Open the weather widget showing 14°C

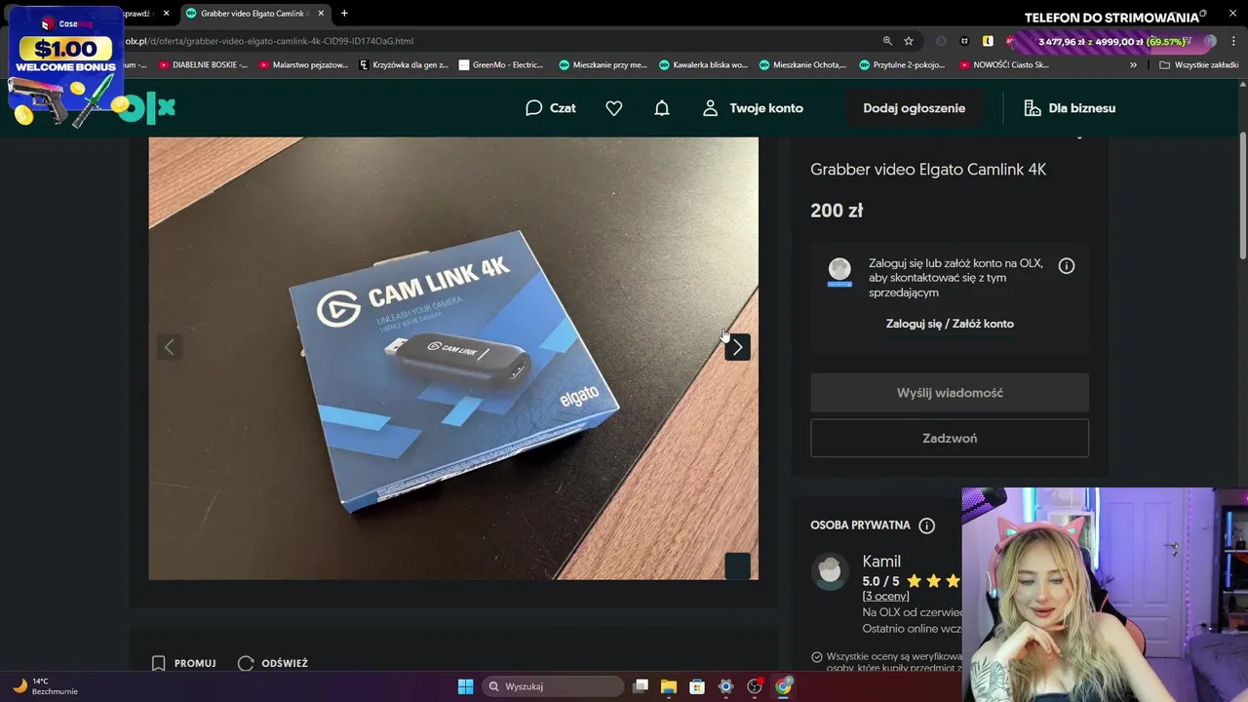[44, 686]
